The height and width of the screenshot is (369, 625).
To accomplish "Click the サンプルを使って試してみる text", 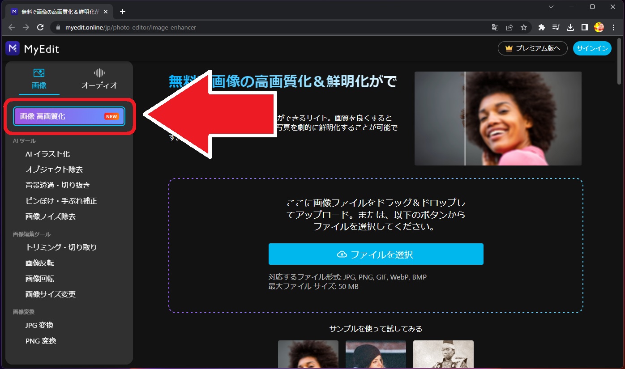I will (376, 329).
